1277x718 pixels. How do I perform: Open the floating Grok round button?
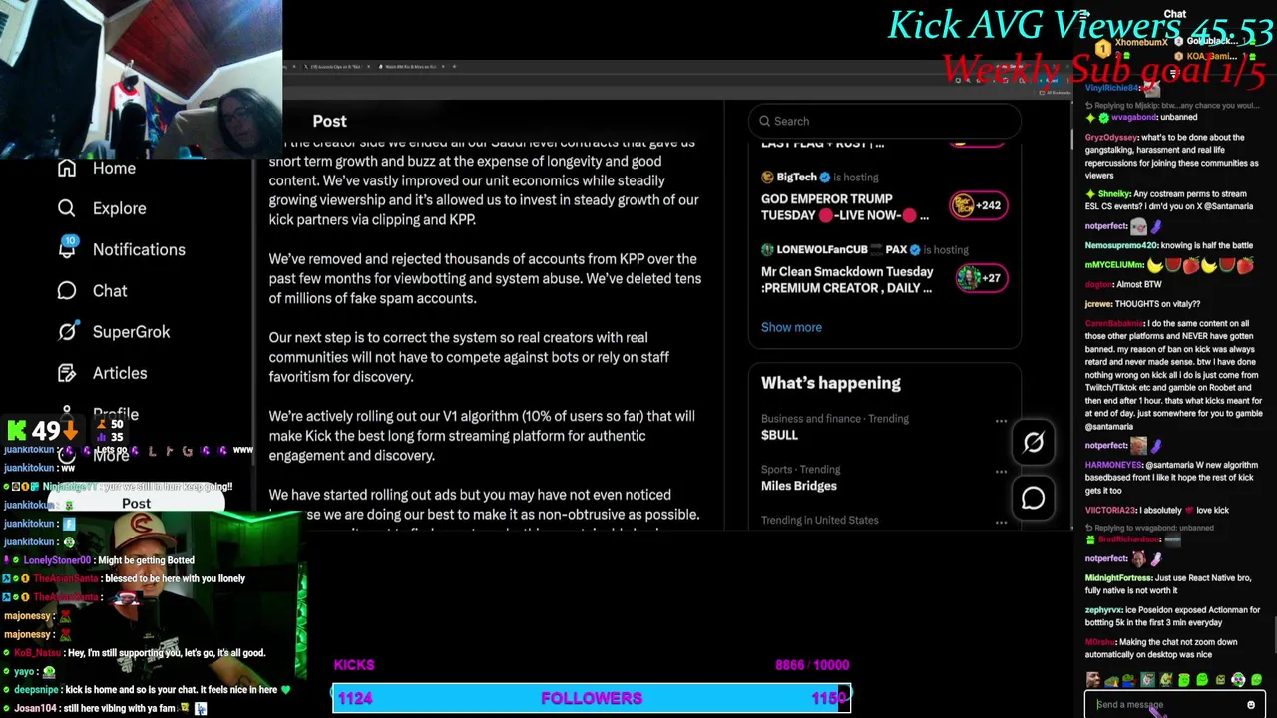coord(1033,443)
